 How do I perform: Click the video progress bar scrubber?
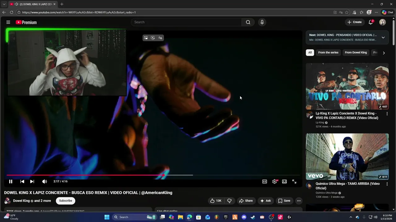click(x=163, y=175)
